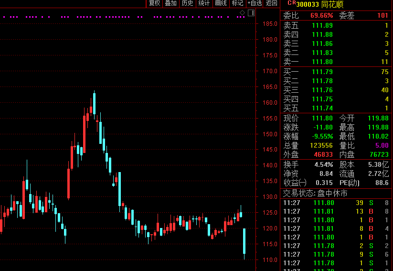
Task: Click the 买三 volume 40
Action: pyautogui.click(x=385, y=90)
